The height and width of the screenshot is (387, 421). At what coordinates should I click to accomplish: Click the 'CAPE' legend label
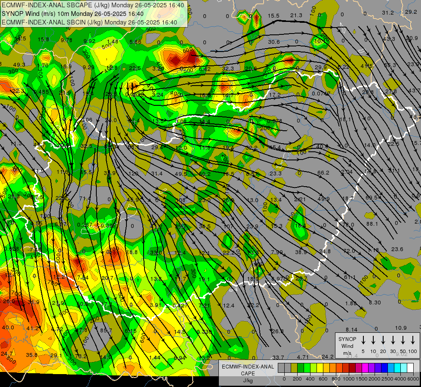pos(248,374)
